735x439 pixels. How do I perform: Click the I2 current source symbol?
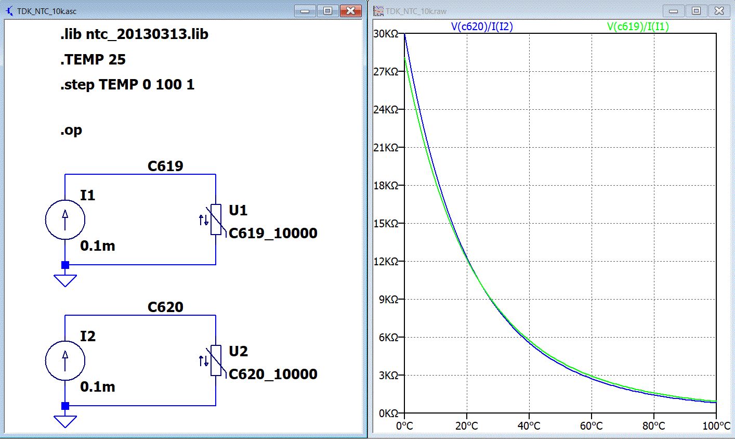pyautogui.click(x=65, y=360)
